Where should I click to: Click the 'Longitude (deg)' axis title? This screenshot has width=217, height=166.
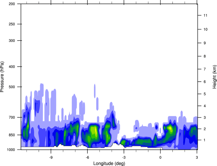pos(109,163)
